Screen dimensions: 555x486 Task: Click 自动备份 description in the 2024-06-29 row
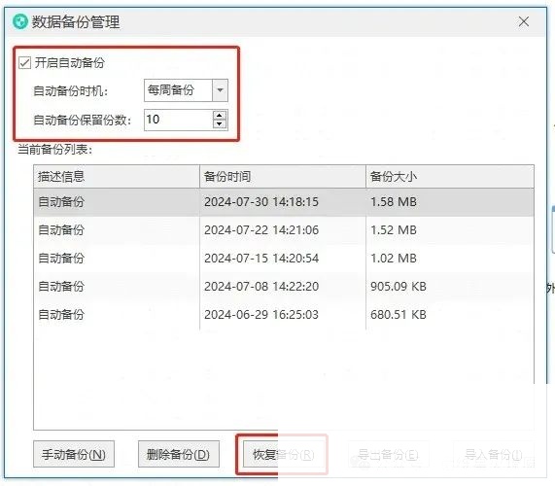61,315
